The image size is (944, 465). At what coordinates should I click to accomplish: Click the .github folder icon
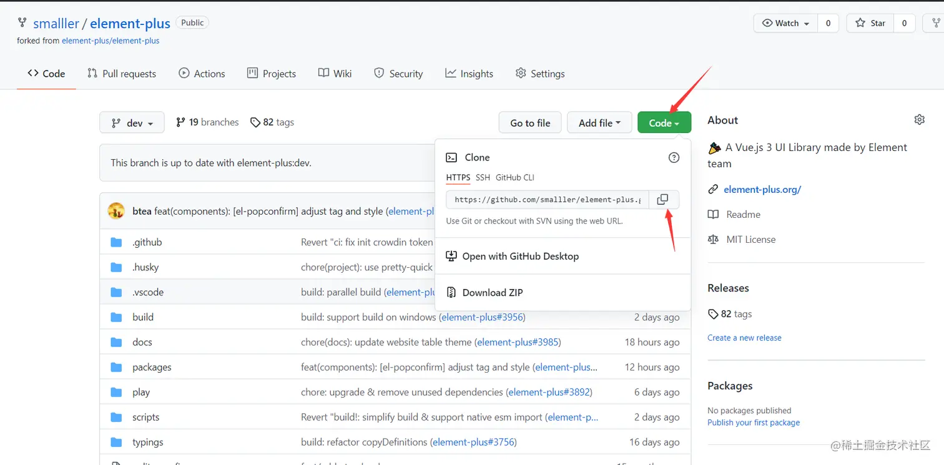pyautogui.click(x=116, y=242)
